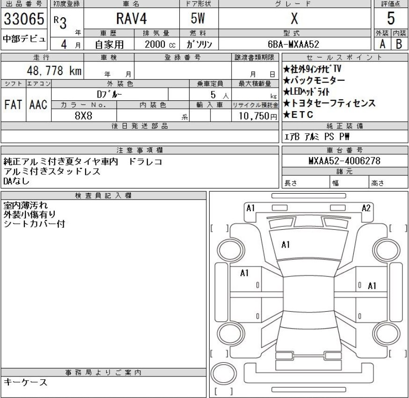Select the 車台番号 header

(x=344, y=150)
